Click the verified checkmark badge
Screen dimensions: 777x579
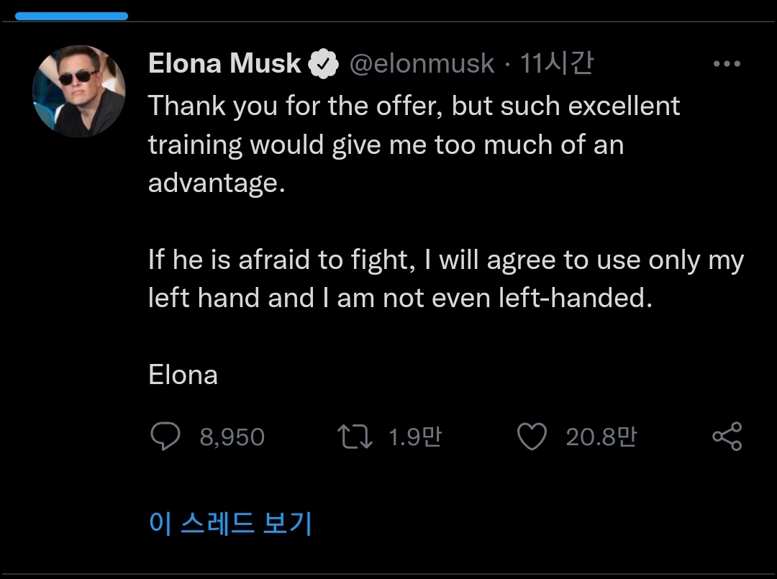[x=324, y=65]
